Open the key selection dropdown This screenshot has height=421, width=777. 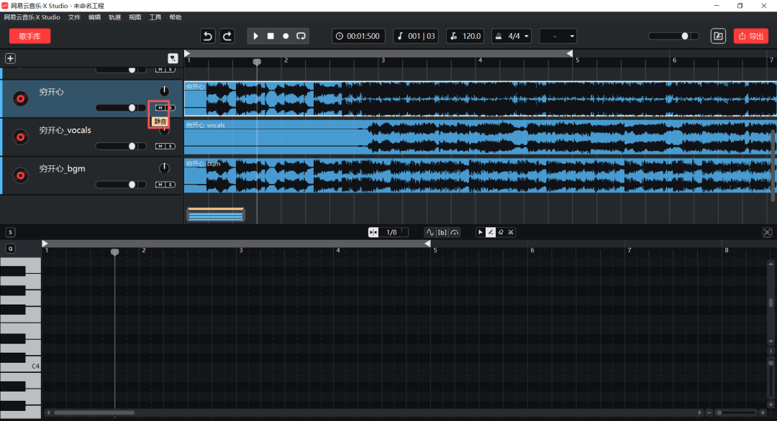(x=558, y=36)
